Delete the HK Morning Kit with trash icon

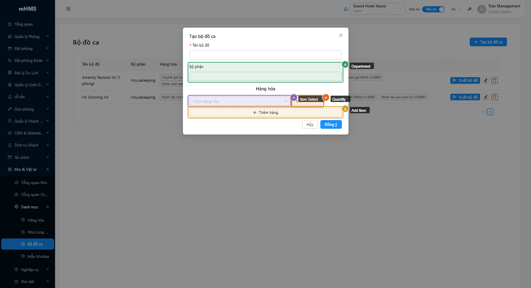click(x=494, y=97)
